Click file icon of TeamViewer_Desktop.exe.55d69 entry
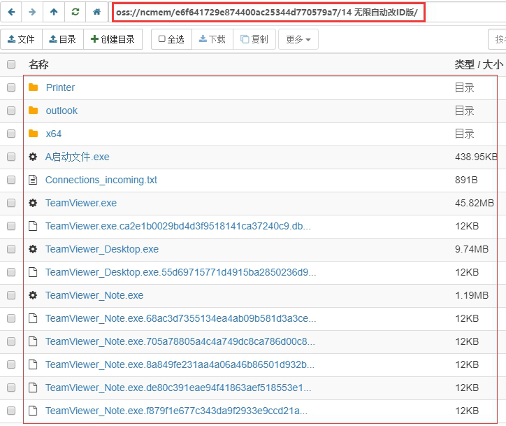The height and width of the screenshot is (426, 506). [33, 272]
